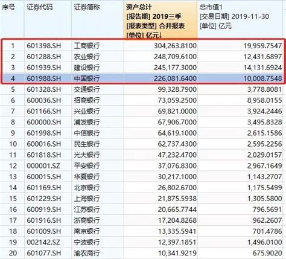Screen dimensions: 286x259
Task: Select the highlighted 中国银行 row name
Action: pos(87,78)
